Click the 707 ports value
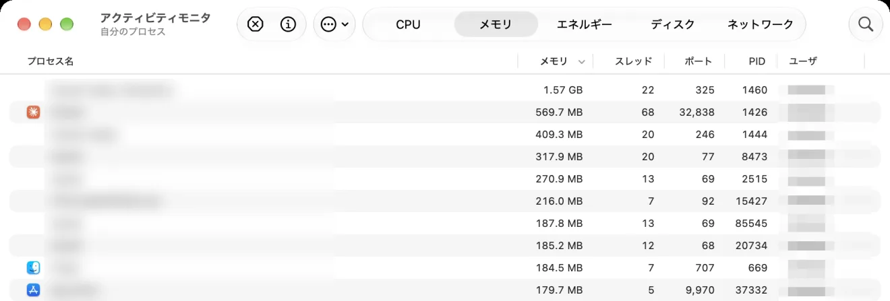 click(705, 268)
